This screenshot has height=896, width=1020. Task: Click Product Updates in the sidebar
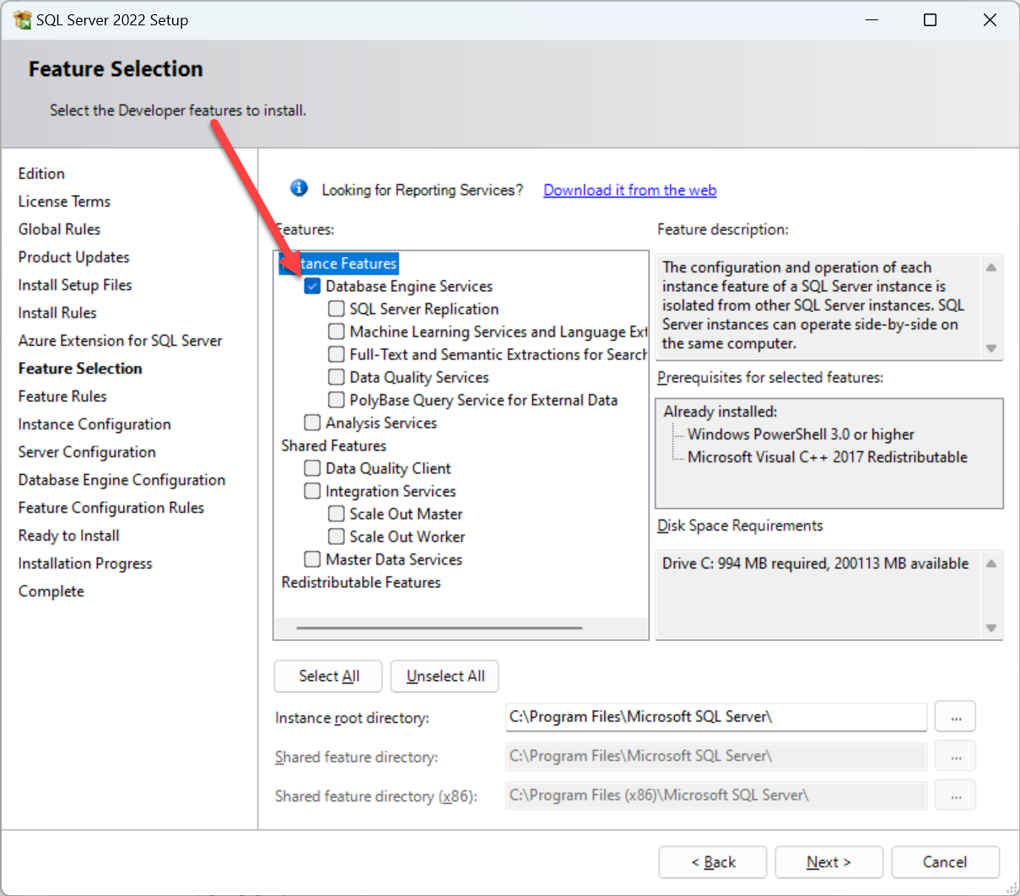[x=73, y=256]
